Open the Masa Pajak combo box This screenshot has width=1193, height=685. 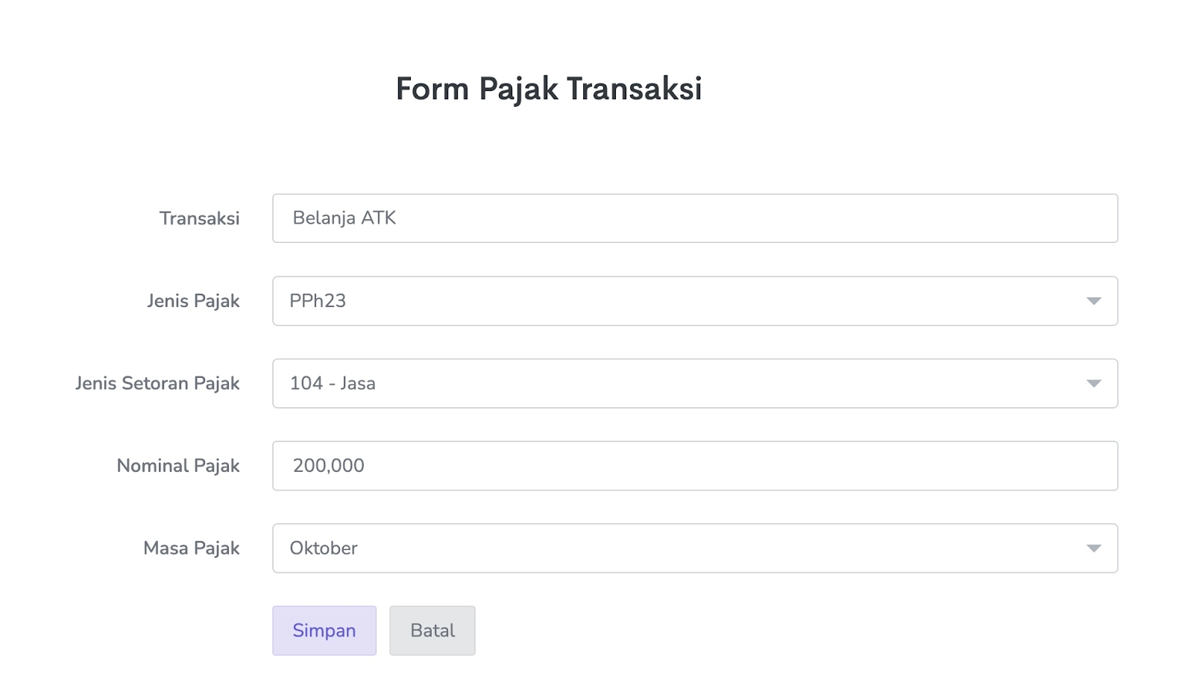pyautogui.click(x=693, y=549)
